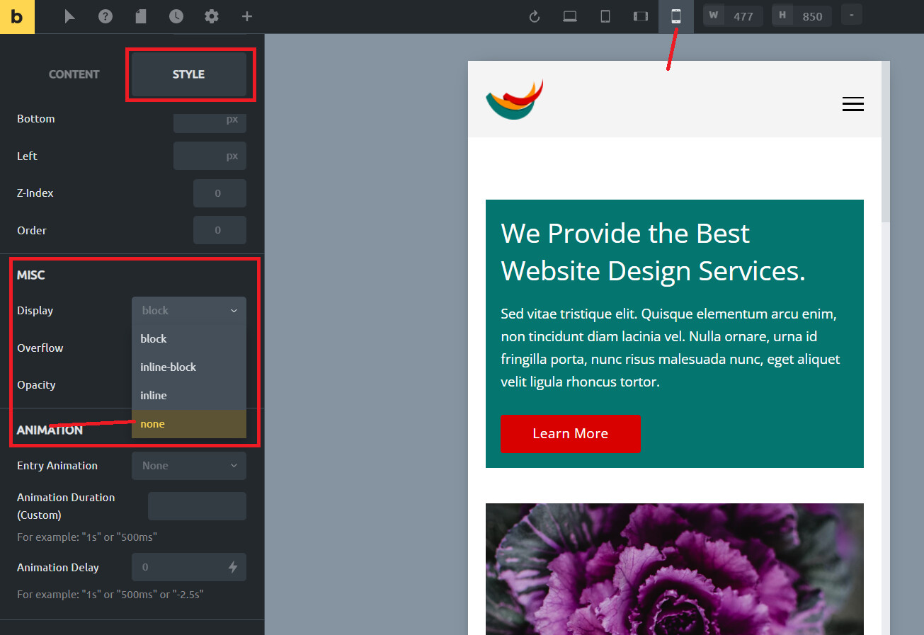Click the Z-Index input field
Screen dimensions: 924x635
coord(219,193)
